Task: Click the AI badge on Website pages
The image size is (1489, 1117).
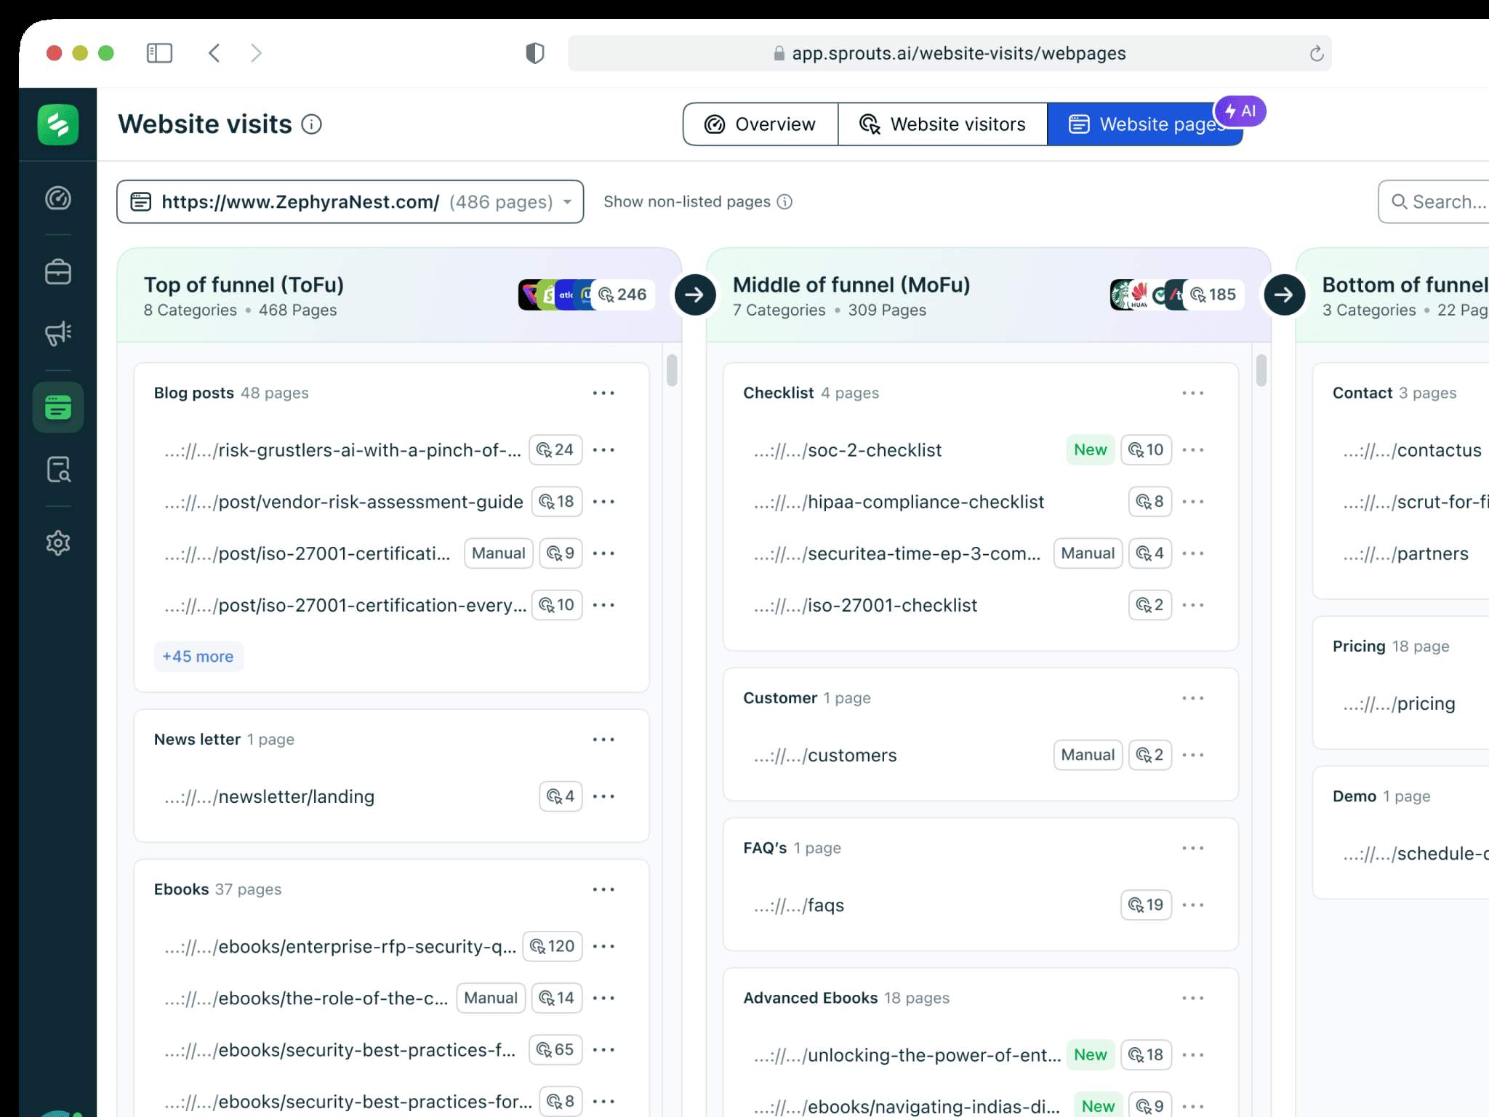Action: click(x=1240, y=111)
